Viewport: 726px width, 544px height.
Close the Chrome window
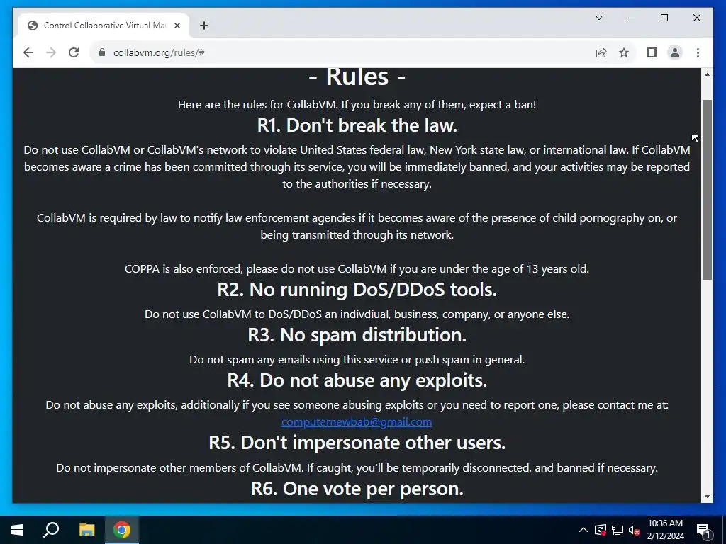click(x=697, y=18)
